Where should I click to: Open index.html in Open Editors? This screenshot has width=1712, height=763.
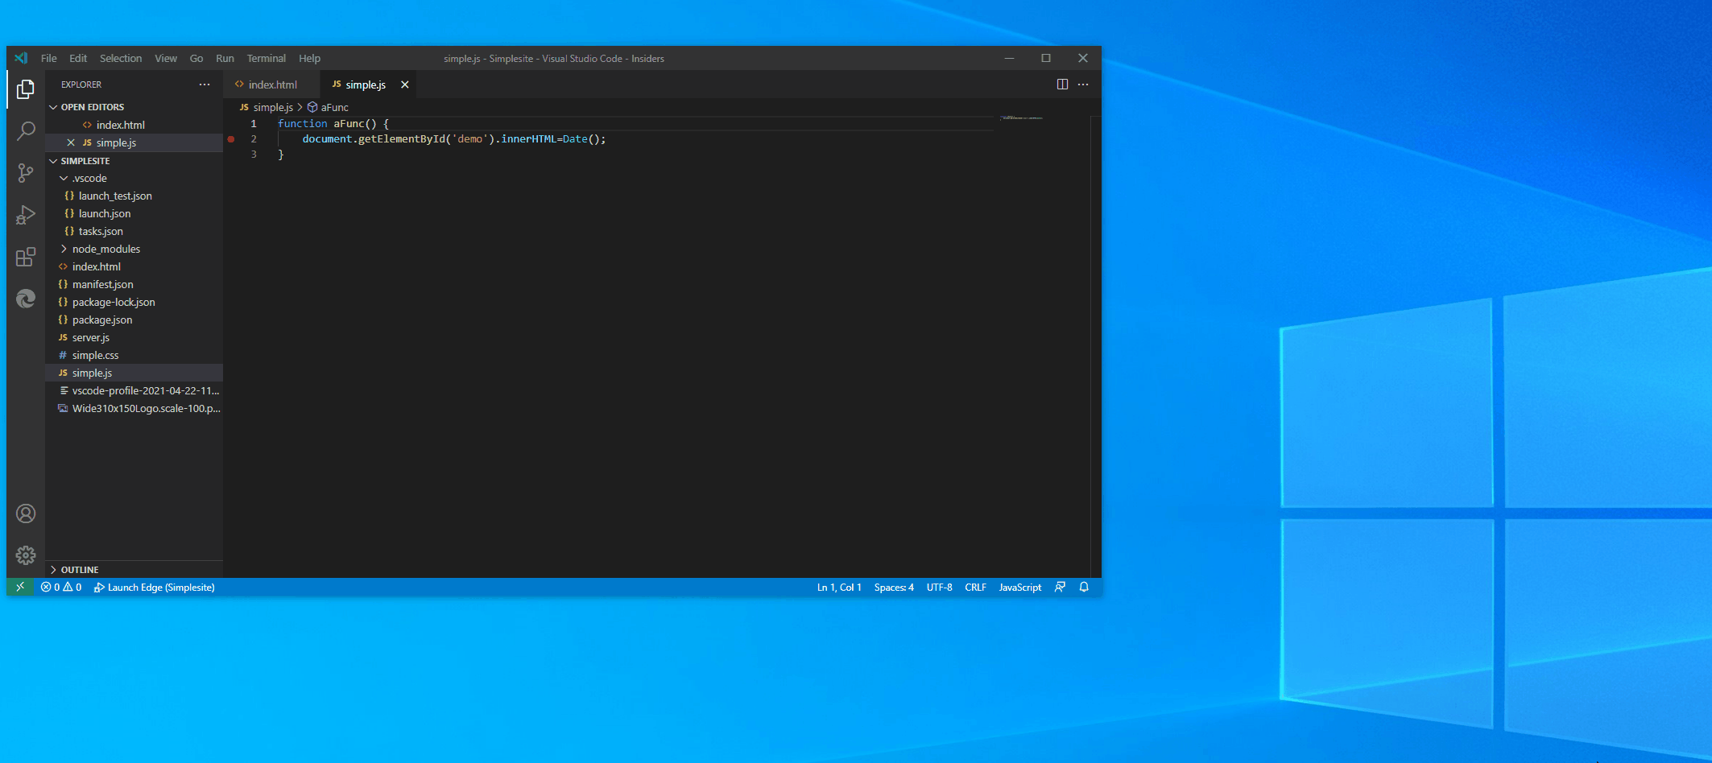[x=134, y=125]
